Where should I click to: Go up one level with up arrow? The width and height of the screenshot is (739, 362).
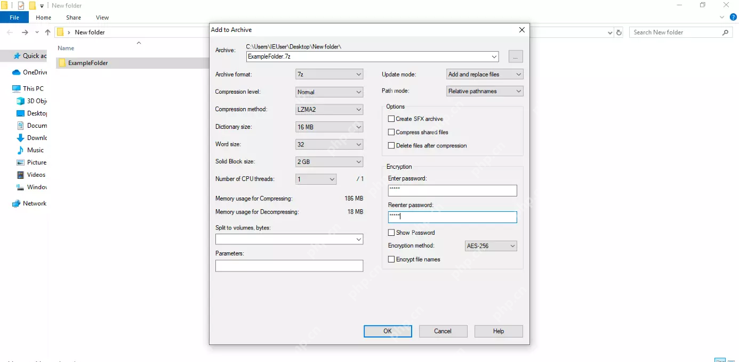pyautogui.click(x=47, y=32)
